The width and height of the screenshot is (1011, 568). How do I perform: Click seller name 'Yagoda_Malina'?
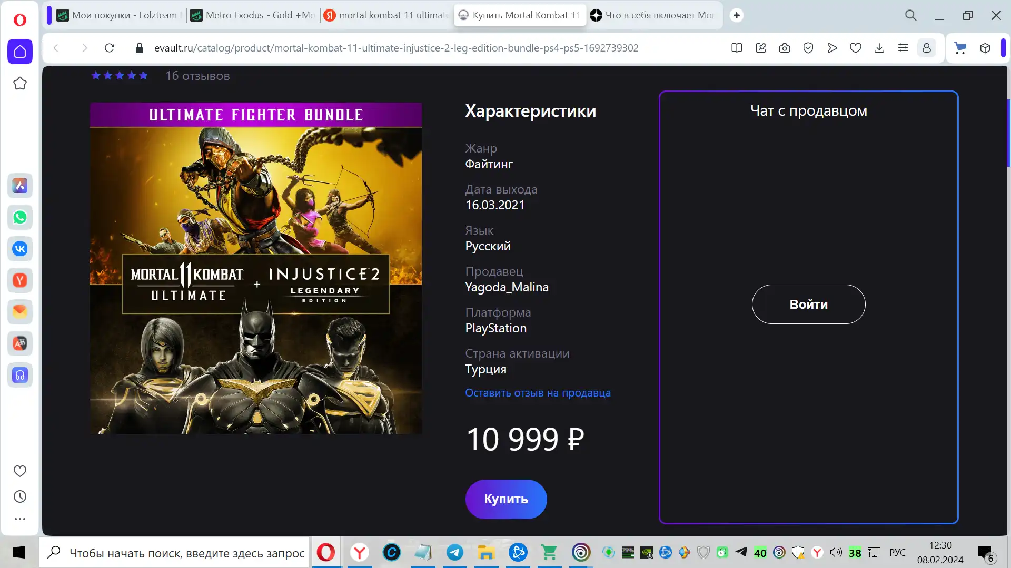pyautogui.click(x=507, y=287)
